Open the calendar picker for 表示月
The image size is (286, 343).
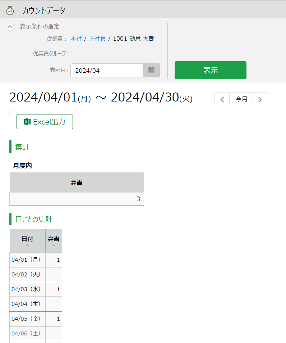[151, 70]
